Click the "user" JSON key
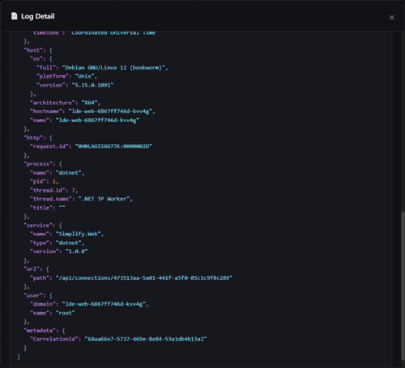Viewport: 405px width, 368px height. click(33, 295)
